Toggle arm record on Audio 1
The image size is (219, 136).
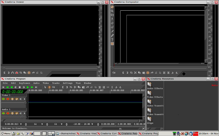[x=8, y=113]
